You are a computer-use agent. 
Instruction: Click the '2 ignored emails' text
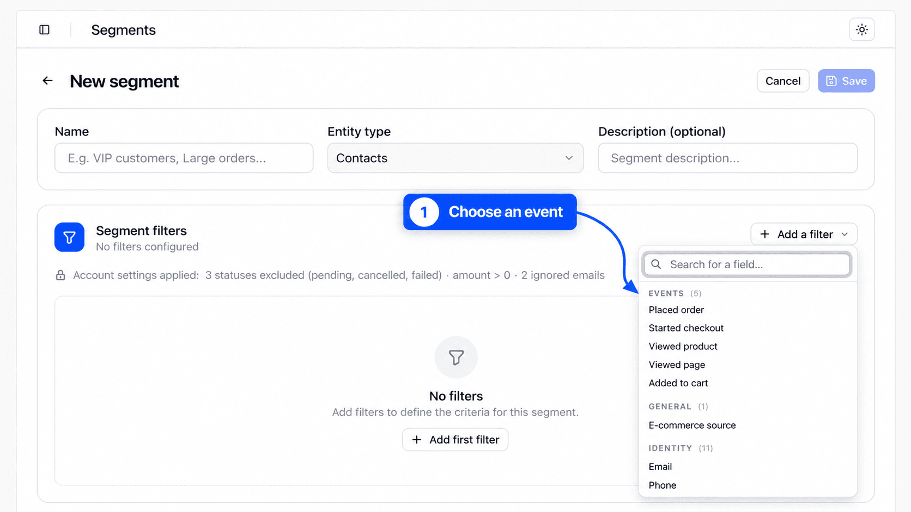[x=563, y=275]
